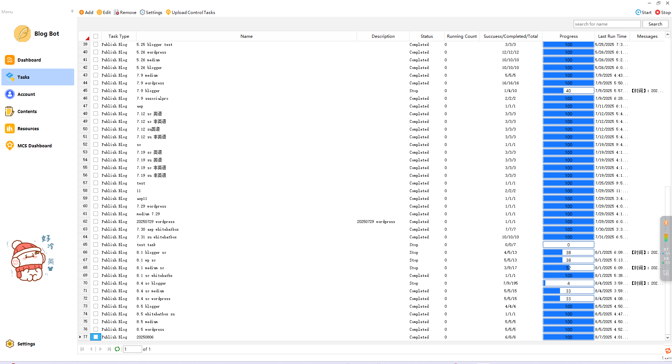
Task: Click the search for name field
Action: 607,24
